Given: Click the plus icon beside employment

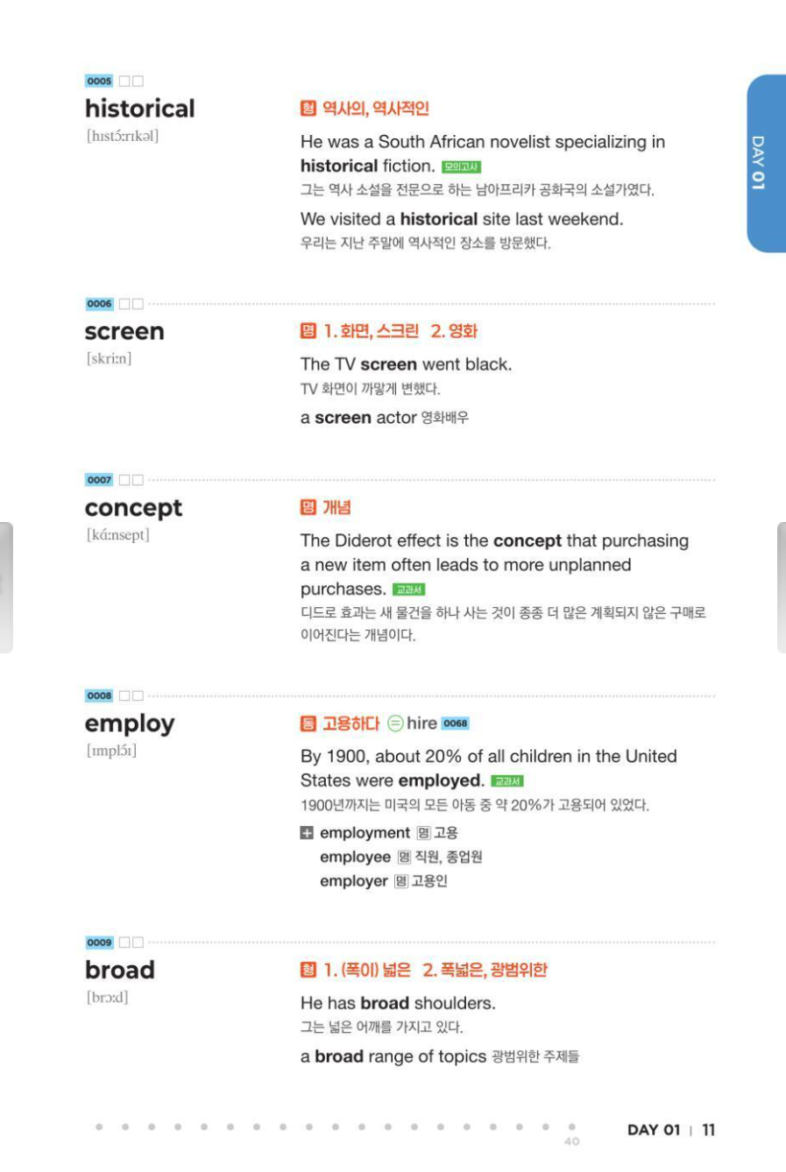Looking at the screenshot, I should tap(307, 833).
